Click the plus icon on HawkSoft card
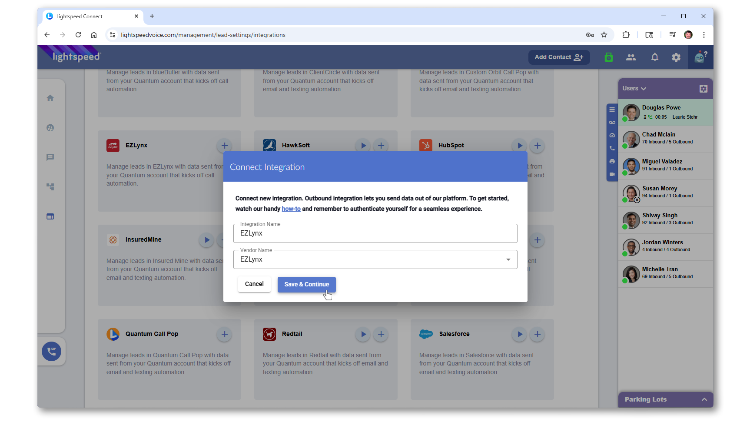 tap(381, 146)
